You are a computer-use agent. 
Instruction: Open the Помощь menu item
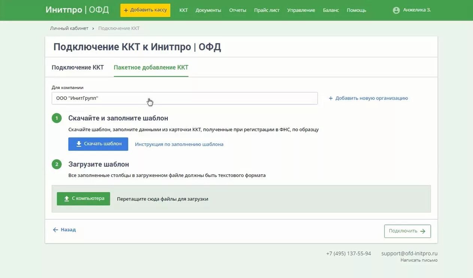point(357,10)
